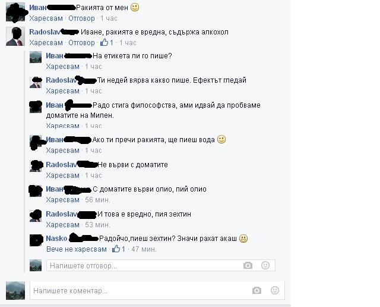The width and height of the screenshot is (380, 307).
Task: Click 'Отговор' under the 'Ракията от мен' comment
Action: [81, 18]
